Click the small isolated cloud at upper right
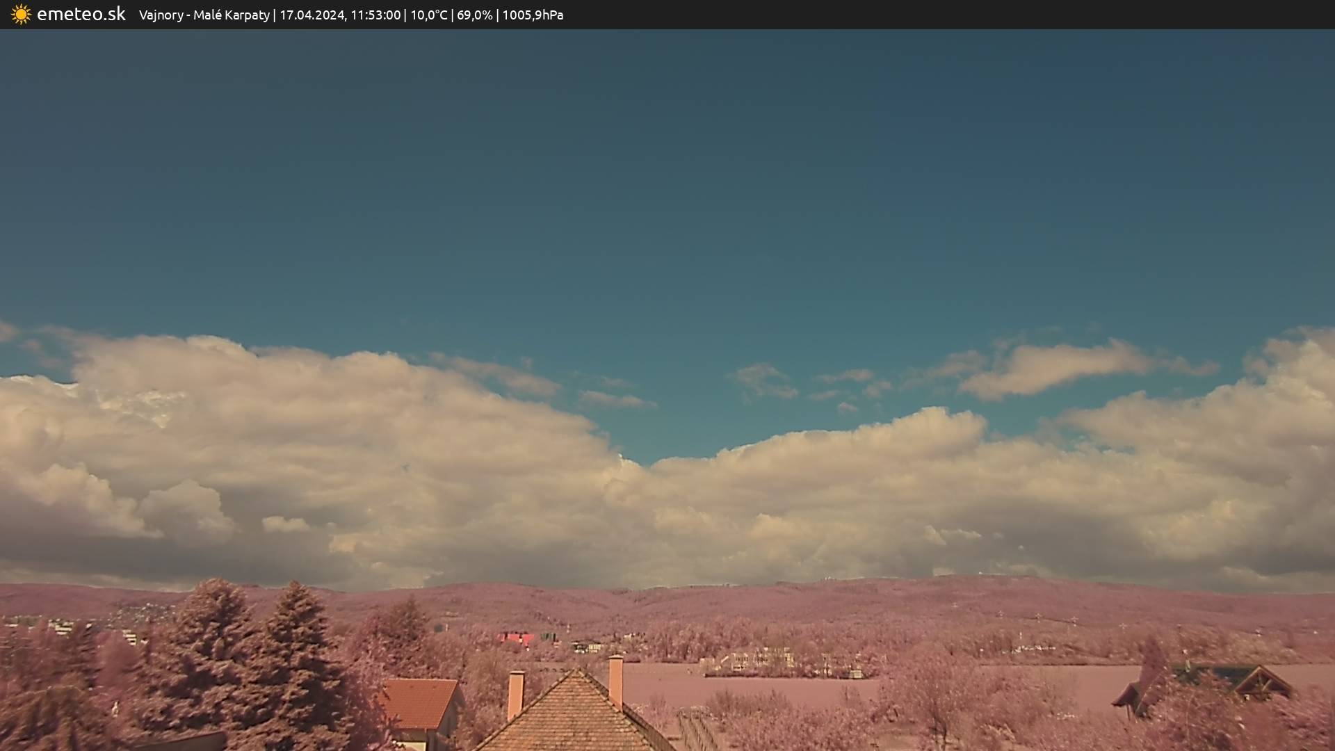The width and height of the screenshot is (1335, 751). 1050,367
